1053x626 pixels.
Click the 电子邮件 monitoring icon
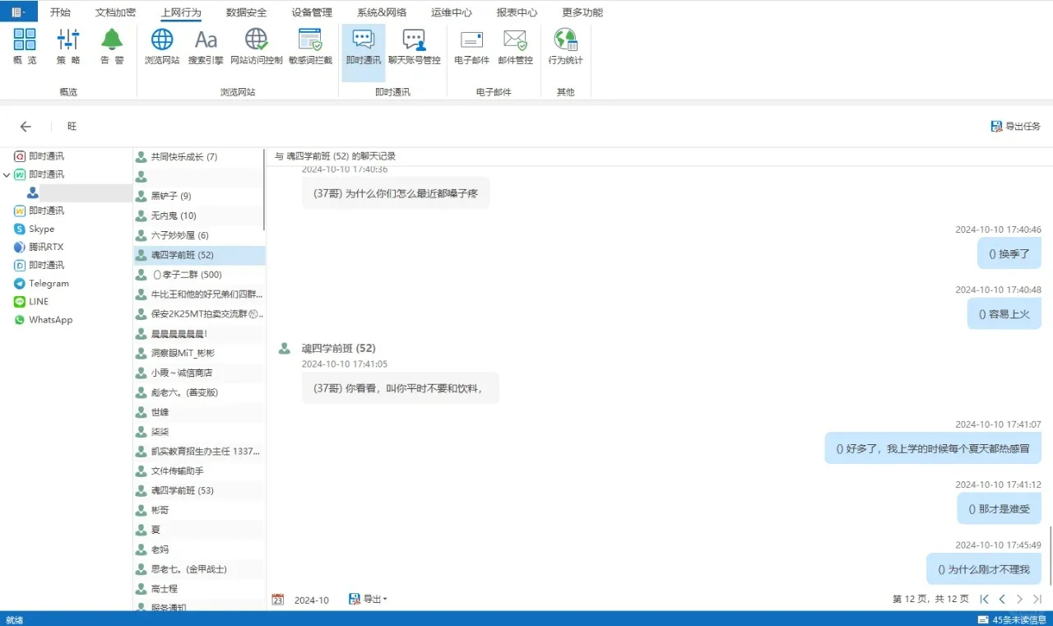click(471, 47)
